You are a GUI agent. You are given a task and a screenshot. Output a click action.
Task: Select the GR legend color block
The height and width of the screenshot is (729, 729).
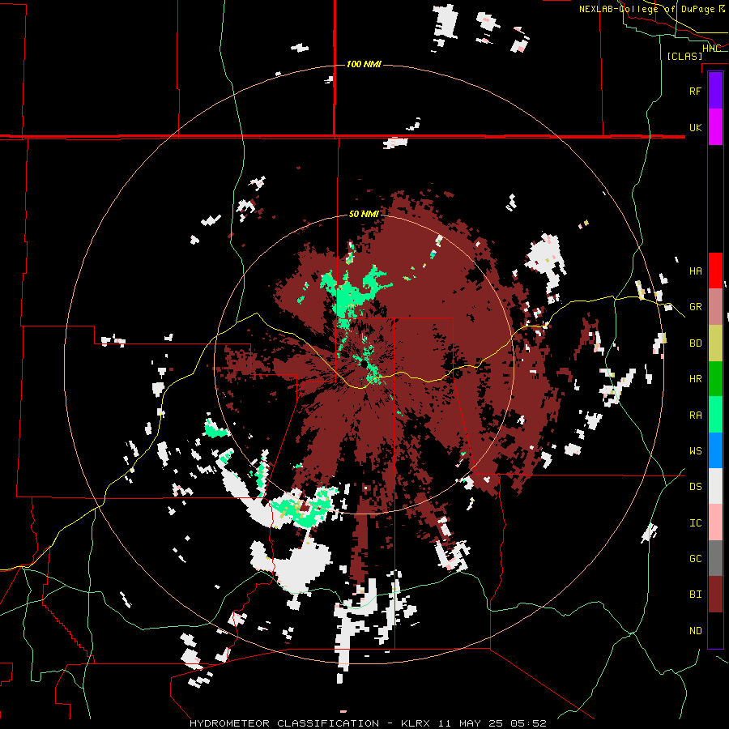715,306
